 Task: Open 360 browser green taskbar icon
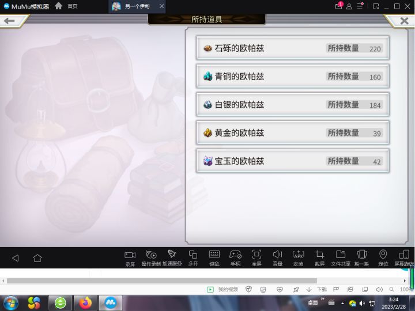pos(61,303)
